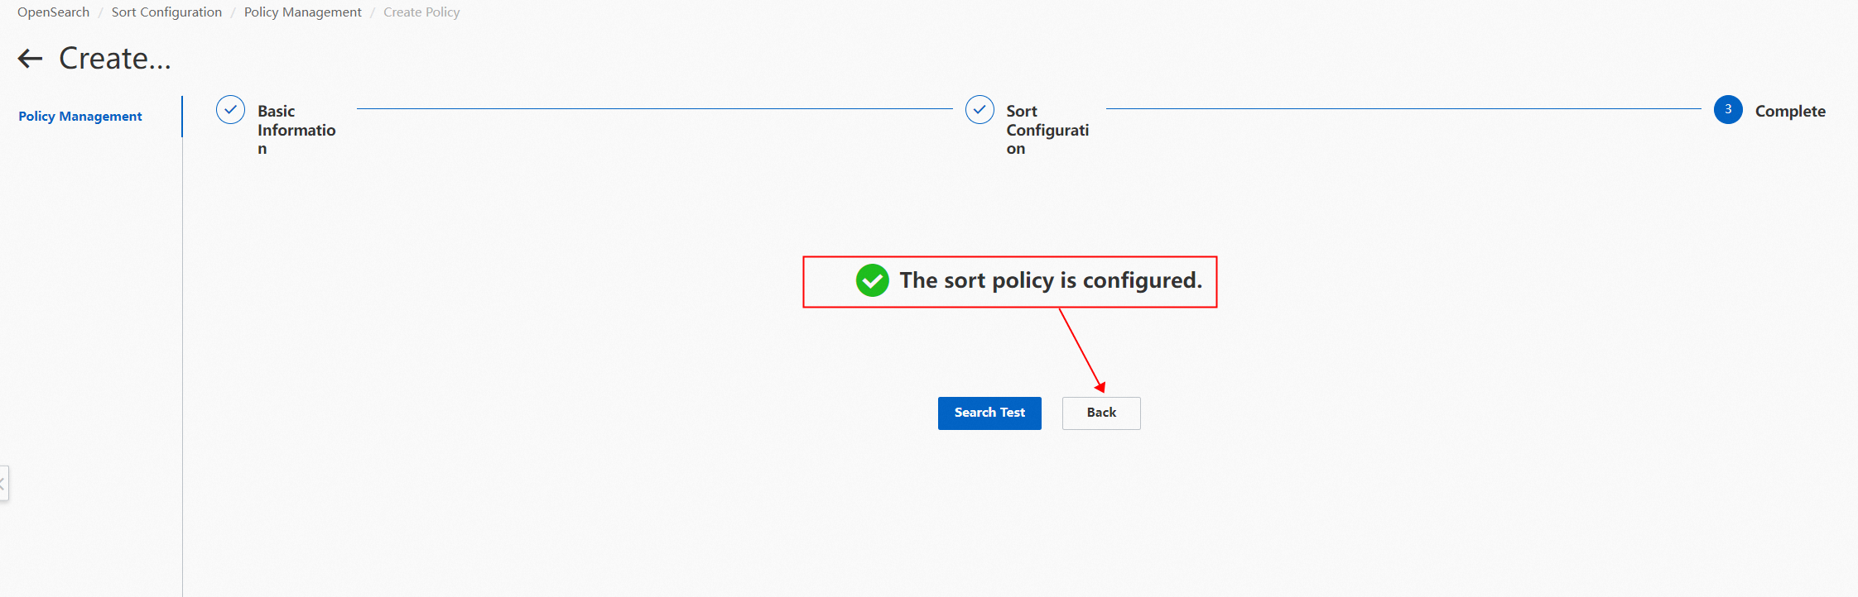Screen dimensions: 1858x597
Task: Open Sort Configuration in the breadcrumb
Action: pos(166,12)
